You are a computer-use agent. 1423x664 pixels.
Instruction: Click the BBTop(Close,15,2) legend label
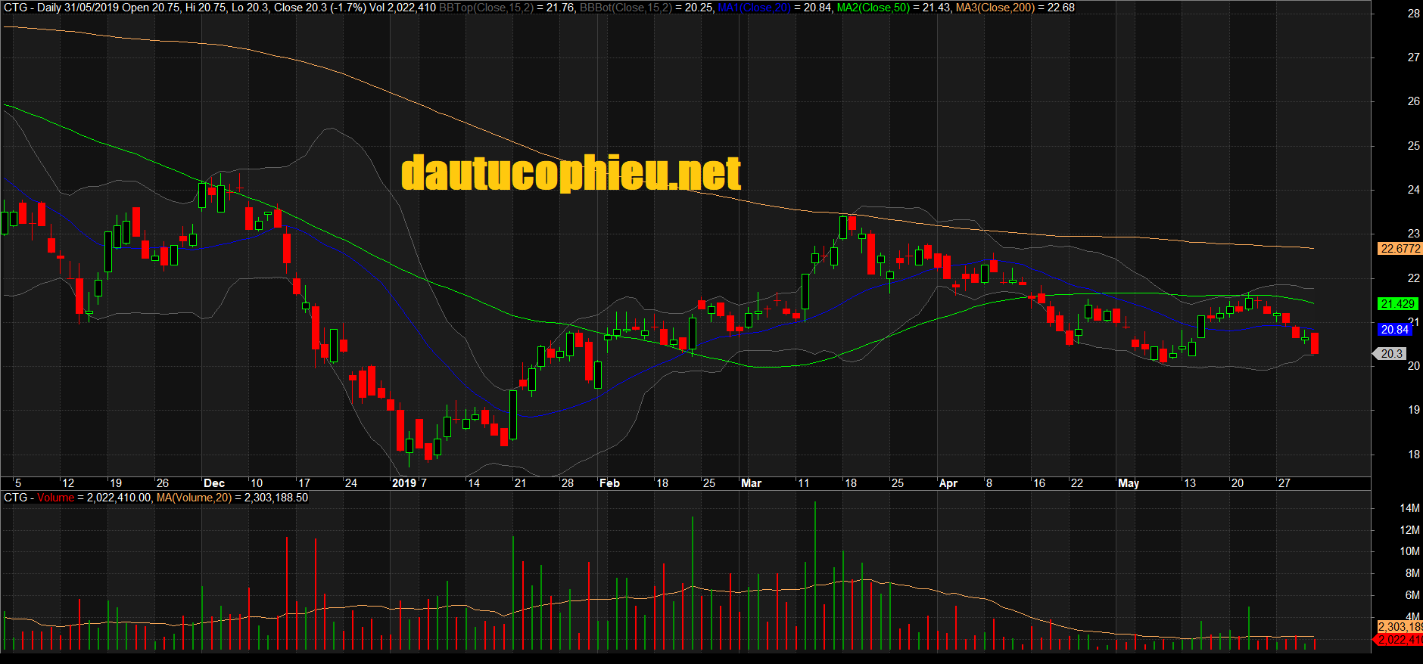(486, 8)
